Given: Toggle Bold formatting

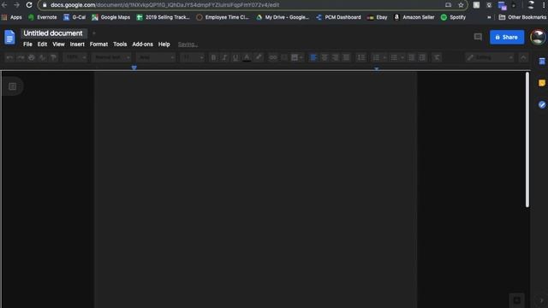Looking at the screenshot, I should (x=213, y=57).
